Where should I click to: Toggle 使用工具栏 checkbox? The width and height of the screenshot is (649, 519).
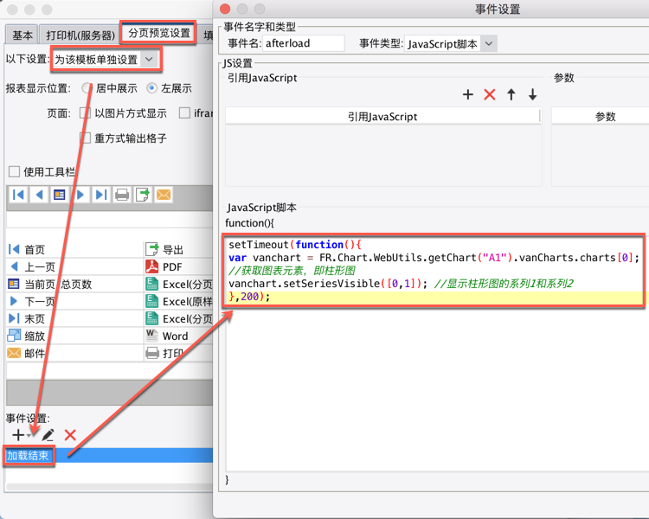click(14, 171)
